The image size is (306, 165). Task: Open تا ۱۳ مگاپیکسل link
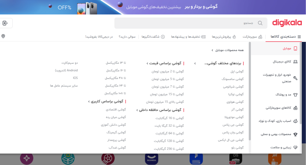click(x=116, y=63)
